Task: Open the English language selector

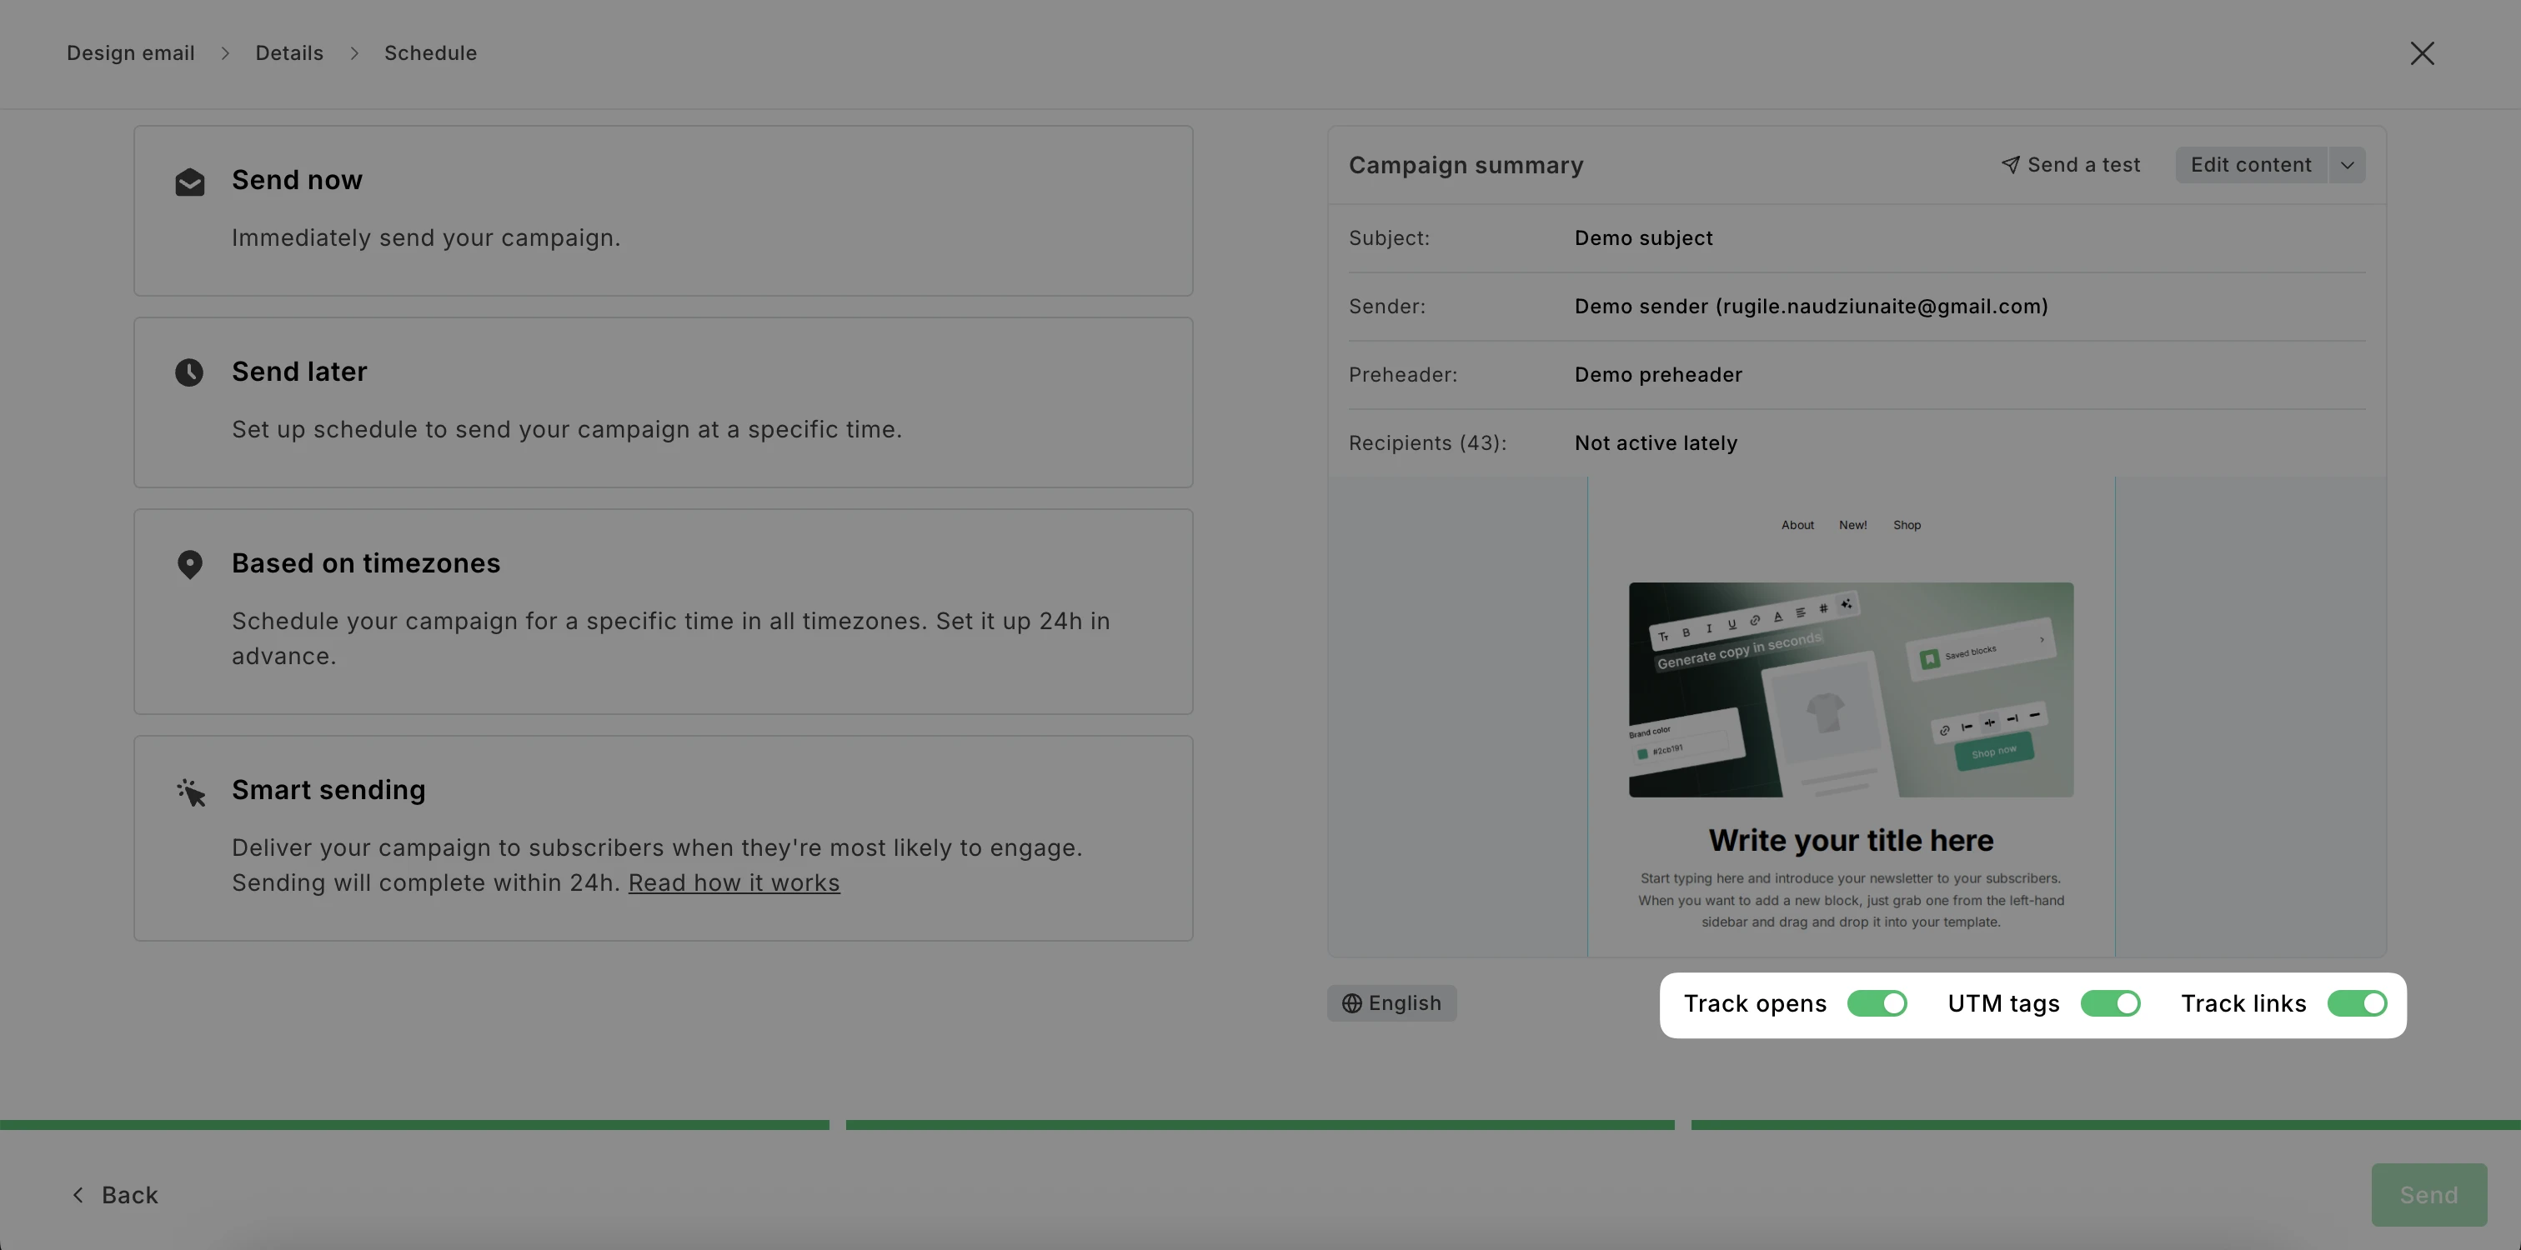Action: (1391, 1003)
